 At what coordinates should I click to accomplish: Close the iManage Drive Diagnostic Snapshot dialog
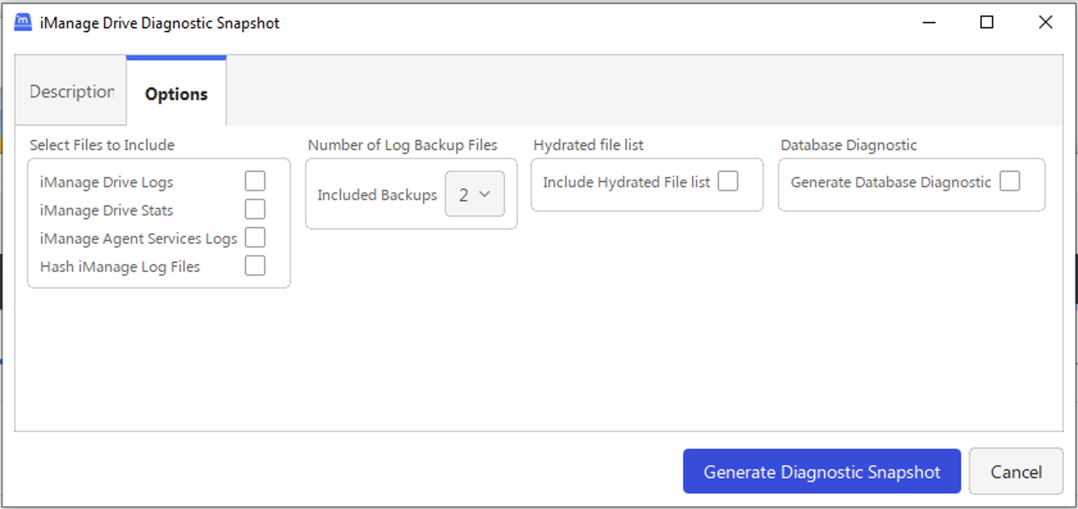1045,22
